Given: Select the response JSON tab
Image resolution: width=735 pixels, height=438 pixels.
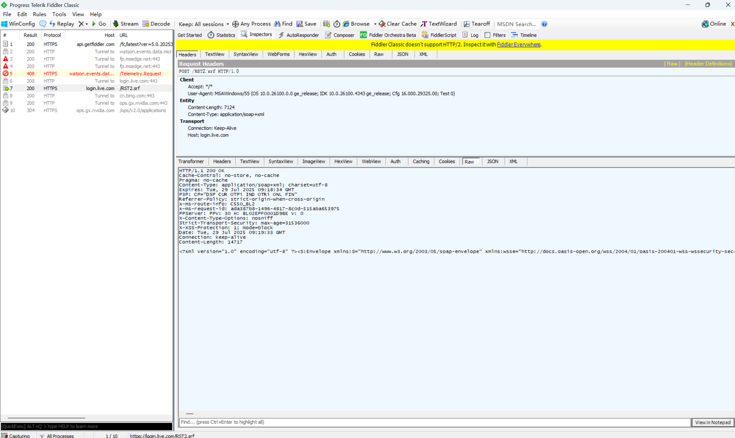Looking at the screenshot, I should (492, 161).
